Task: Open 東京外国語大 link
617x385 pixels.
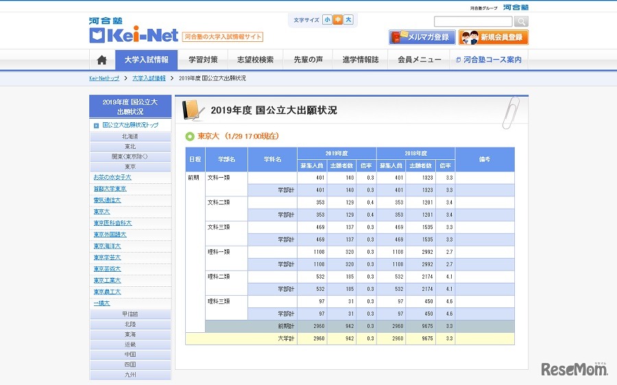Action: (x=110, y=235)
